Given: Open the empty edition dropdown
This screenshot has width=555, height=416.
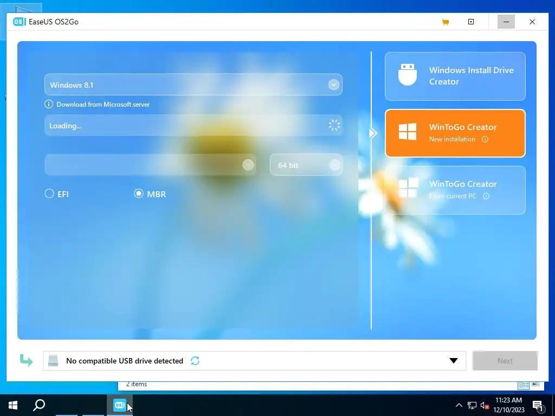Looking at the screenshot, I should (x=150, y=165).
